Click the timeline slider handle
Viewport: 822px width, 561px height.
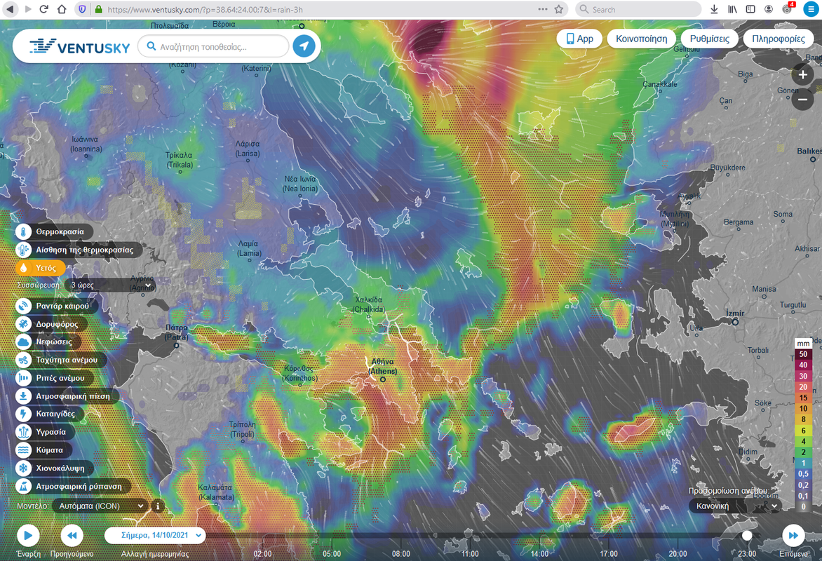click(x=747, y=535)
